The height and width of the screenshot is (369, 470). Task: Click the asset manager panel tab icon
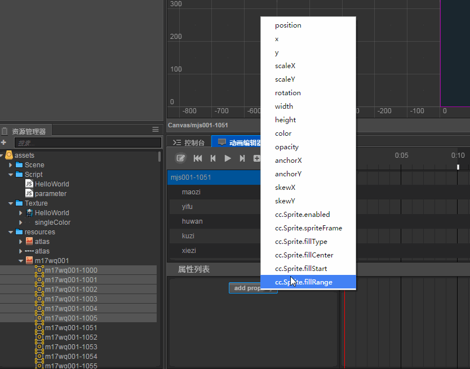coord(5,131)
